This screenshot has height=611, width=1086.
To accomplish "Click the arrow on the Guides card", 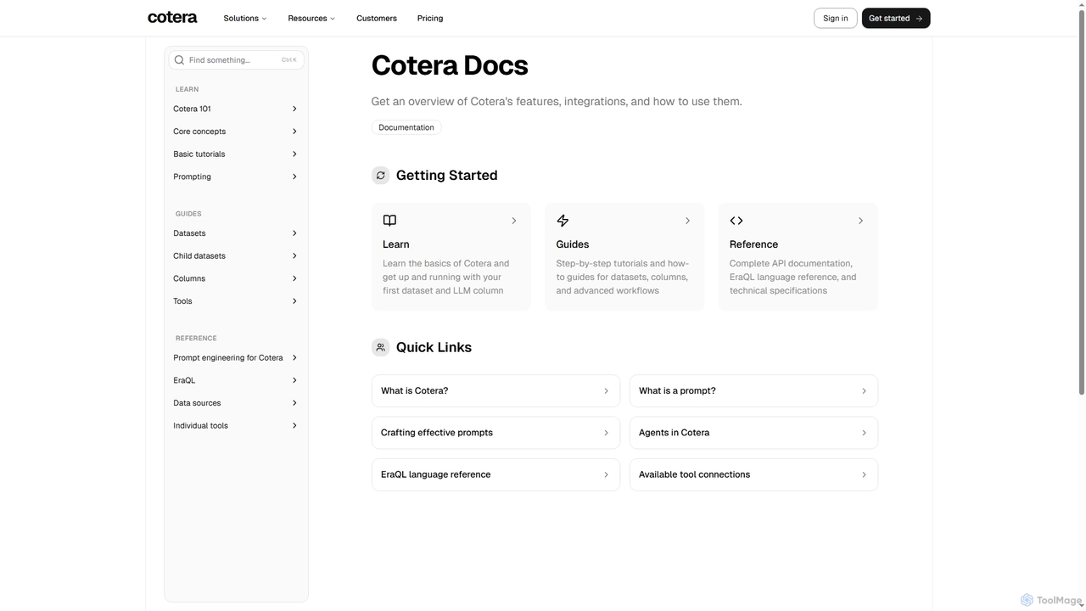I will (x=687, y=221).
